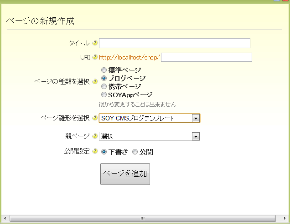Click the タイトル label

(79, 43)
